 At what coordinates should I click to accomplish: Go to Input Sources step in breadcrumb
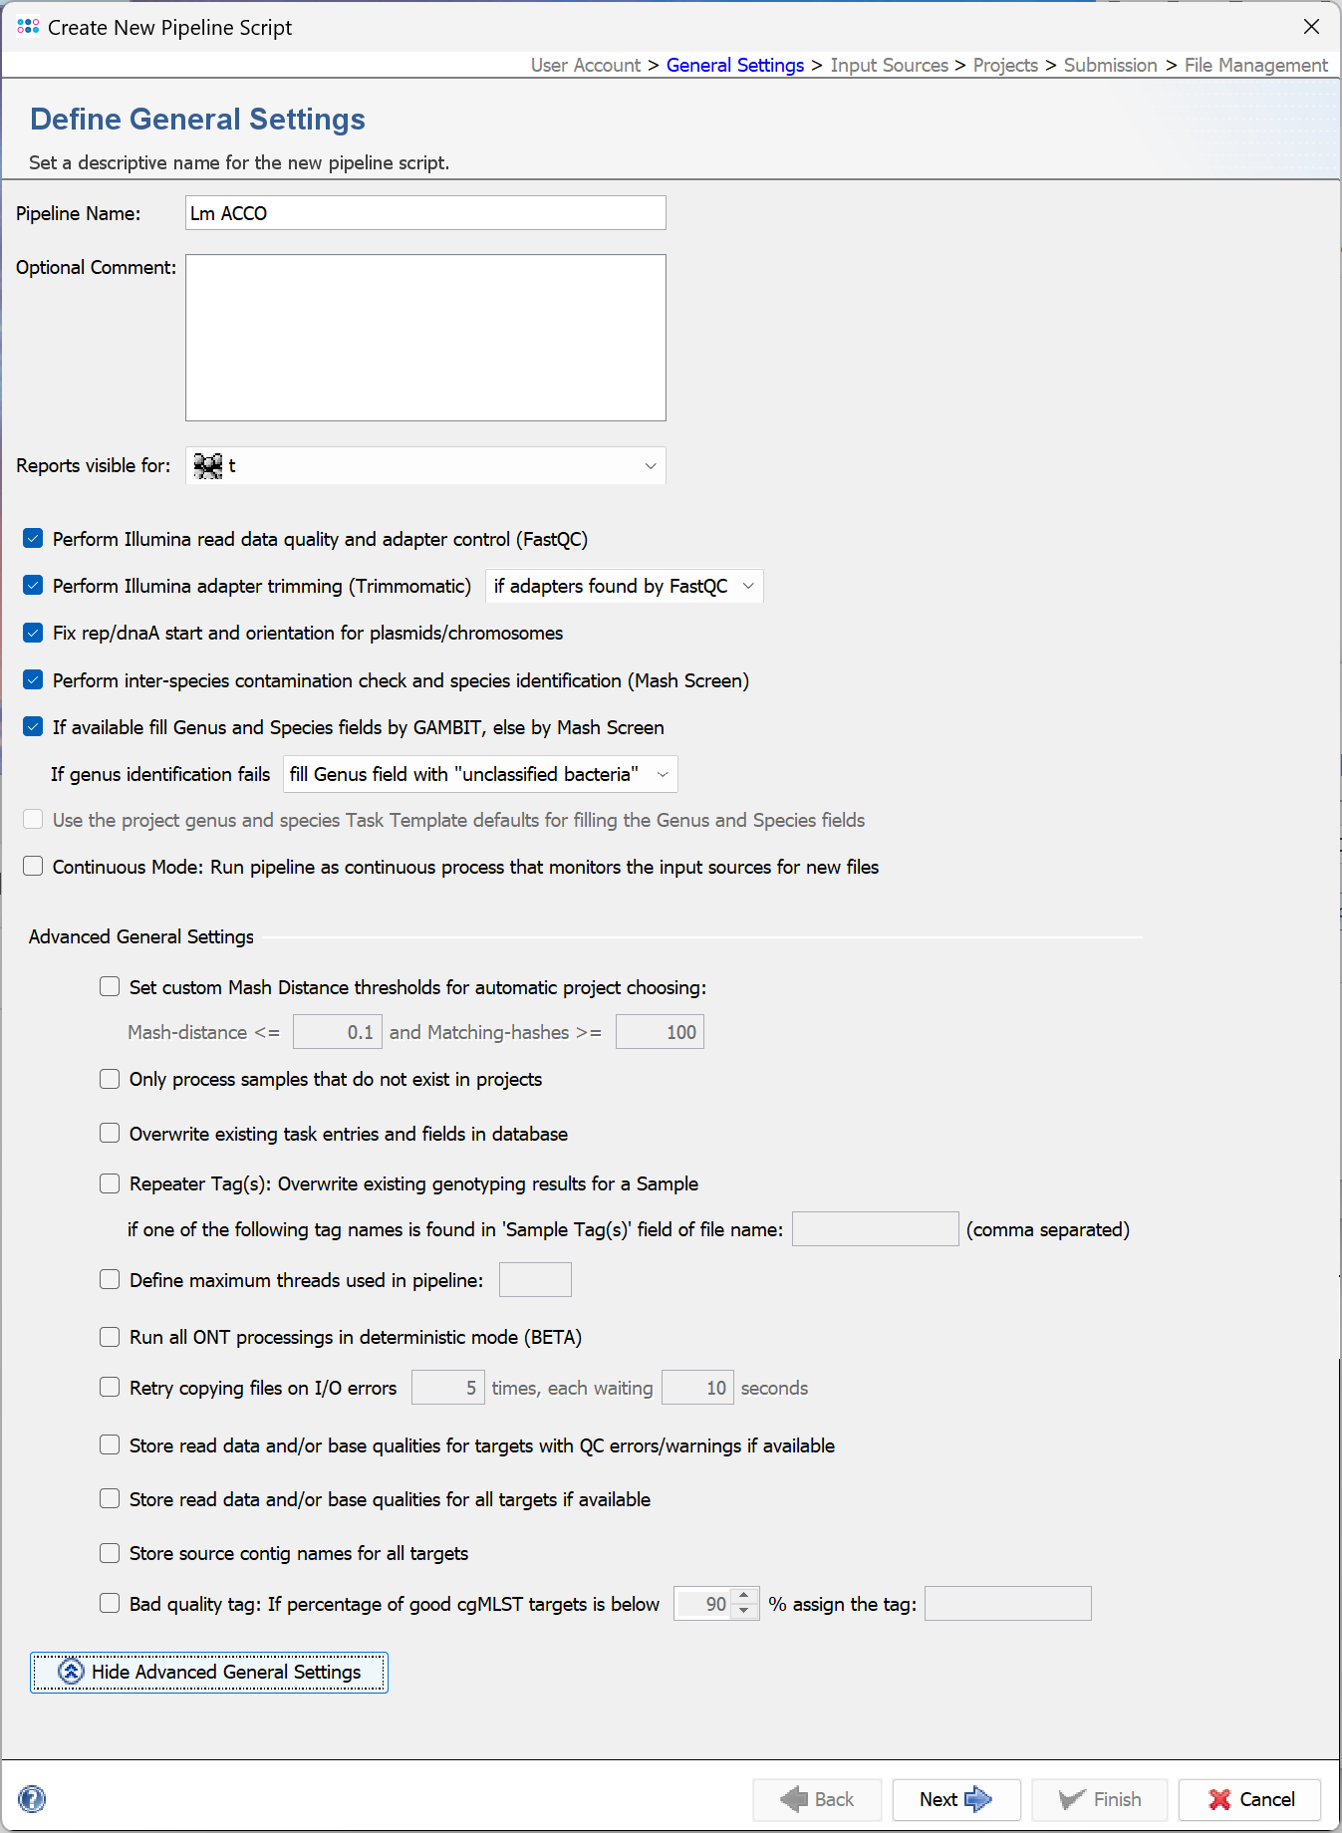click(889, 65)
